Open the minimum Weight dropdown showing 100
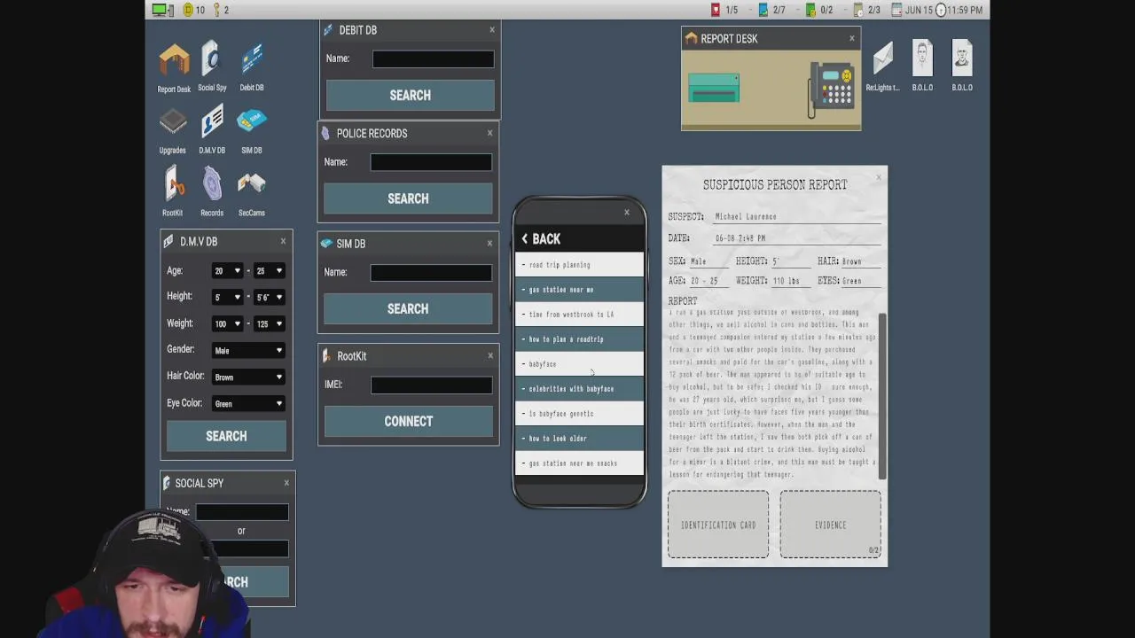 (227, 323)
